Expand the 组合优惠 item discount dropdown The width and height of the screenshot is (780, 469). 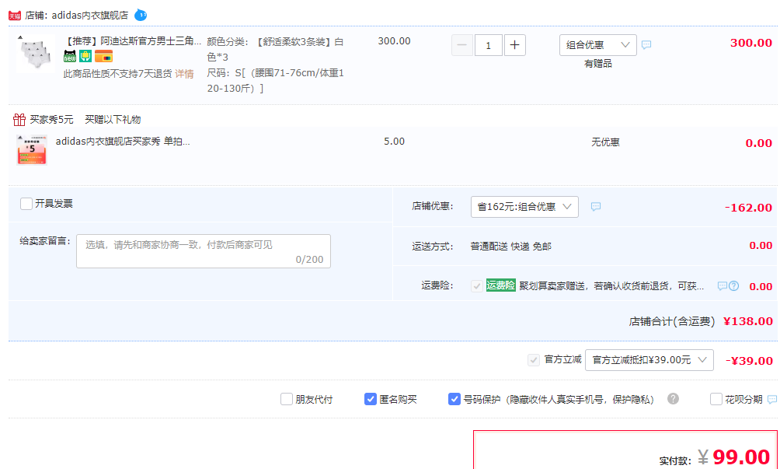(x=598, y=45)
